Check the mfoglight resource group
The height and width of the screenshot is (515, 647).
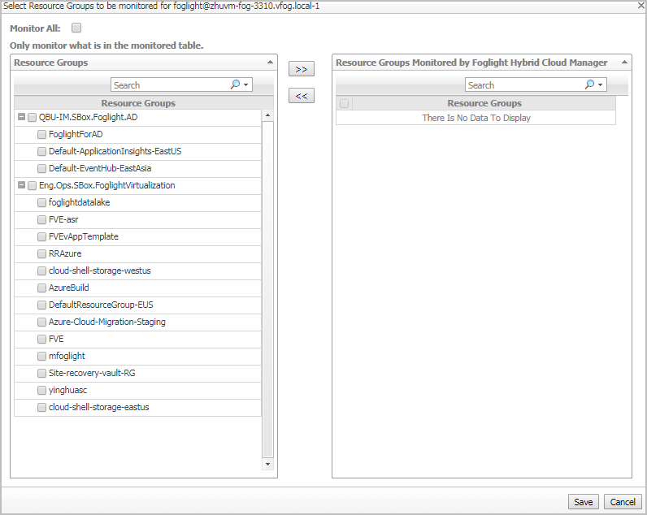pos(41,357)
